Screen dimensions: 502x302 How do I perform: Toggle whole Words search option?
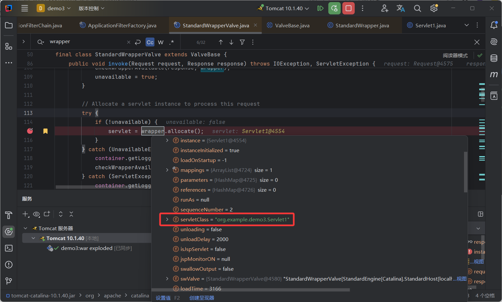click(x=161, y=42)
